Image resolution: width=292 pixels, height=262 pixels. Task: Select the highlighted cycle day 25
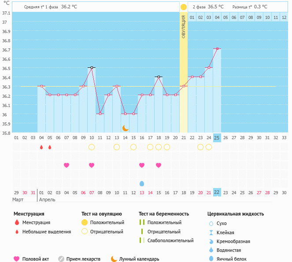[217, 137]
